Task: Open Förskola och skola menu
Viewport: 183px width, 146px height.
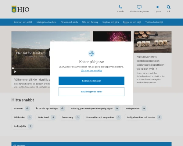Action: [x=69, y=22]
